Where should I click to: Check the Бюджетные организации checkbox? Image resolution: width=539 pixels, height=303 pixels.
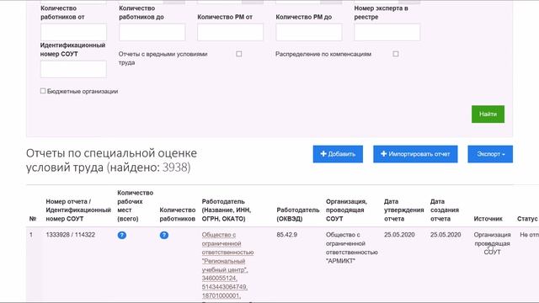tap(43, 91)
